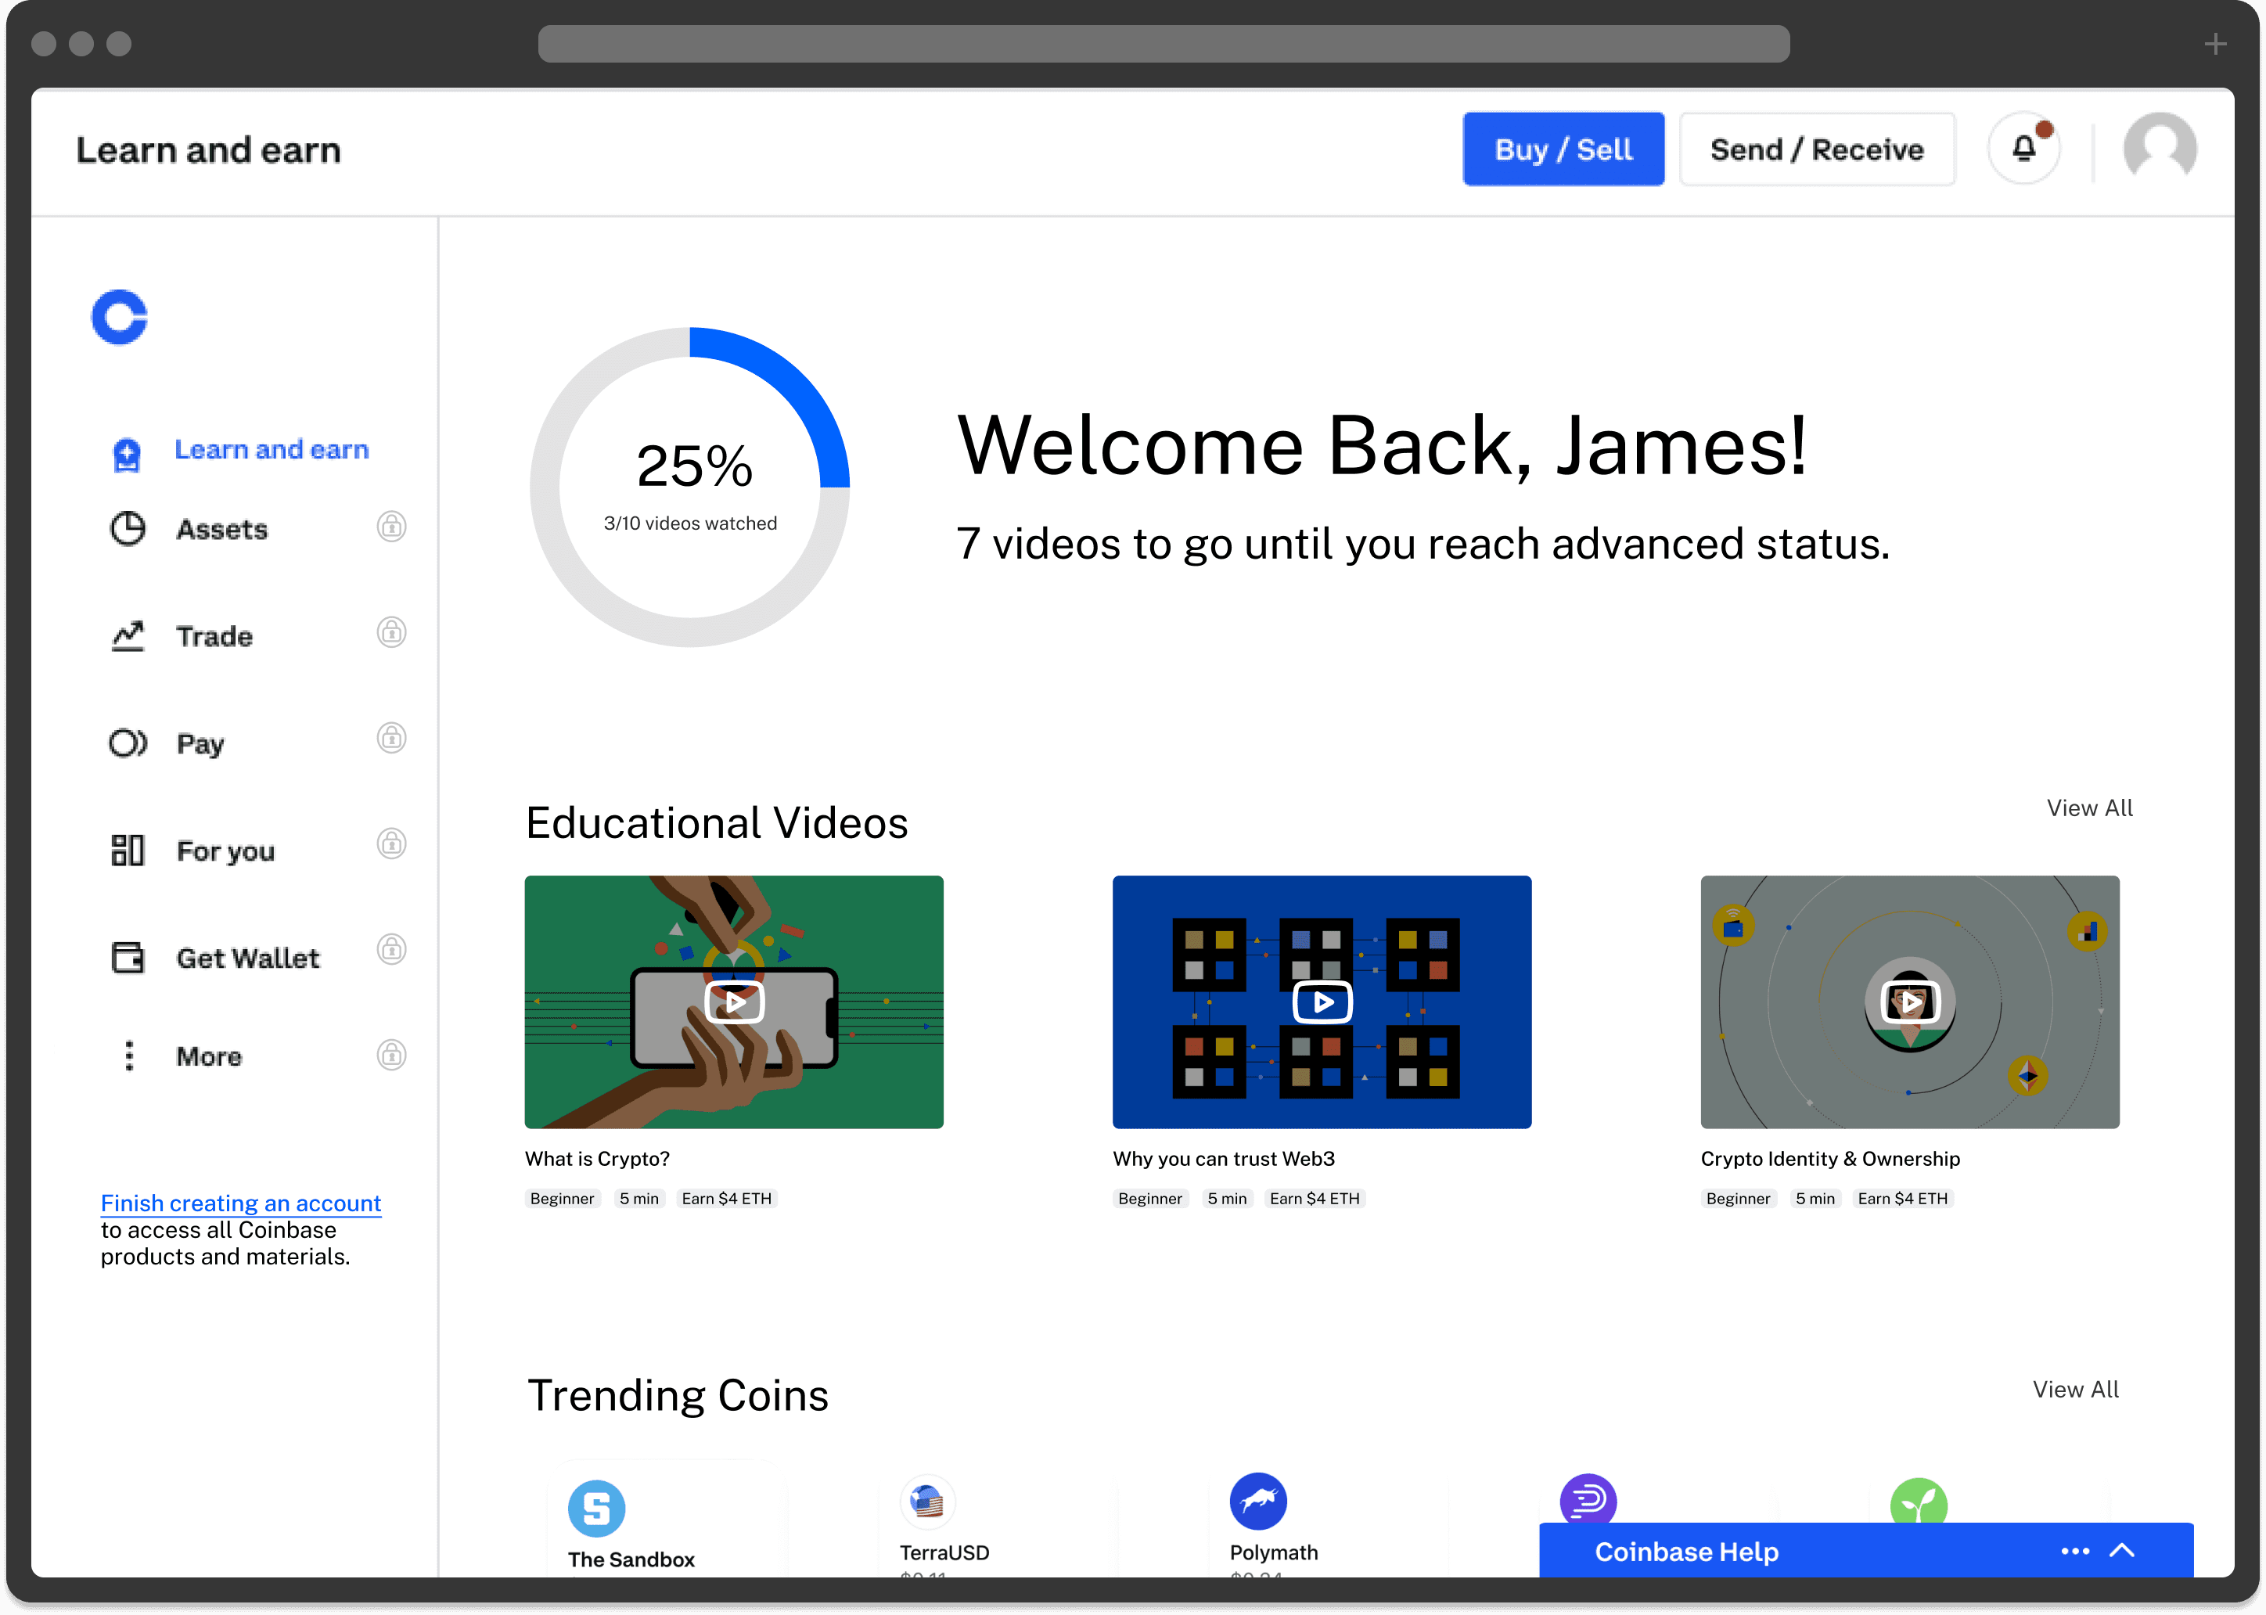2266x1615 pixels.
Task: Click the lock icon beside Trade
Action: (392, 632)
